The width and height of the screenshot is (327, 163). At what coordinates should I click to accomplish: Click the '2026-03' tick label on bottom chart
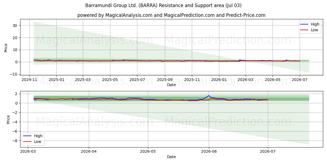tap(28, 152)
